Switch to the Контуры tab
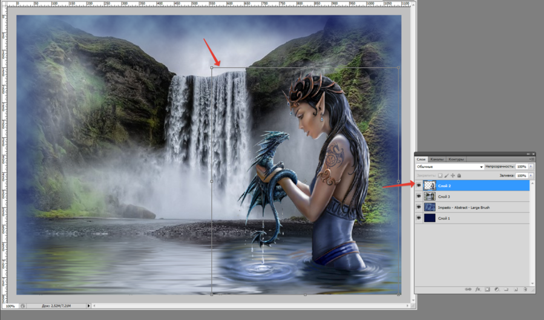Viewport: 544px width, 320px height. pyautogui.click(x=456, y=159)
